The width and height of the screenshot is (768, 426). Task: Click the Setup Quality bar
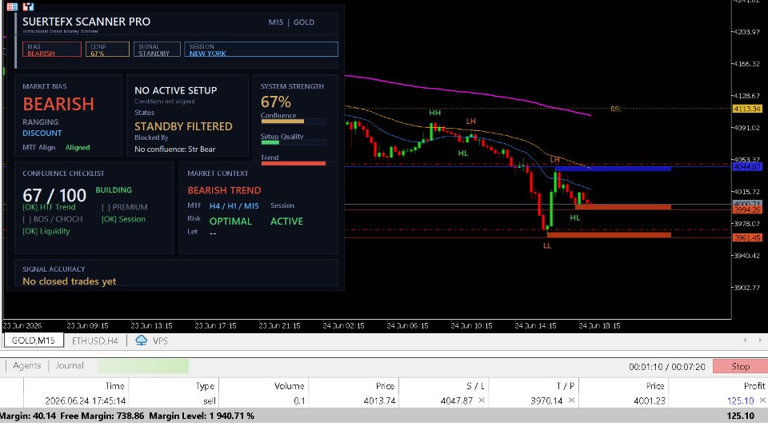(x=294, y=142)
